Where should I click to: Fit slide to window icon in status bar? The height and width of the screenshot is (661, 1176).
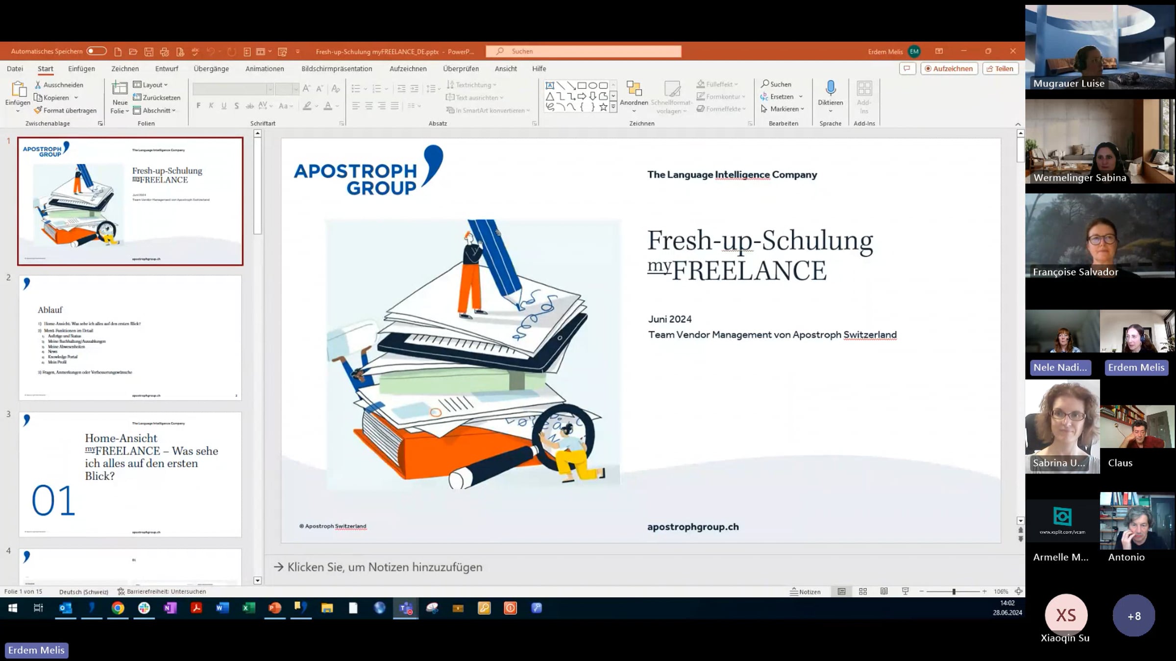tap(1018, 591)
